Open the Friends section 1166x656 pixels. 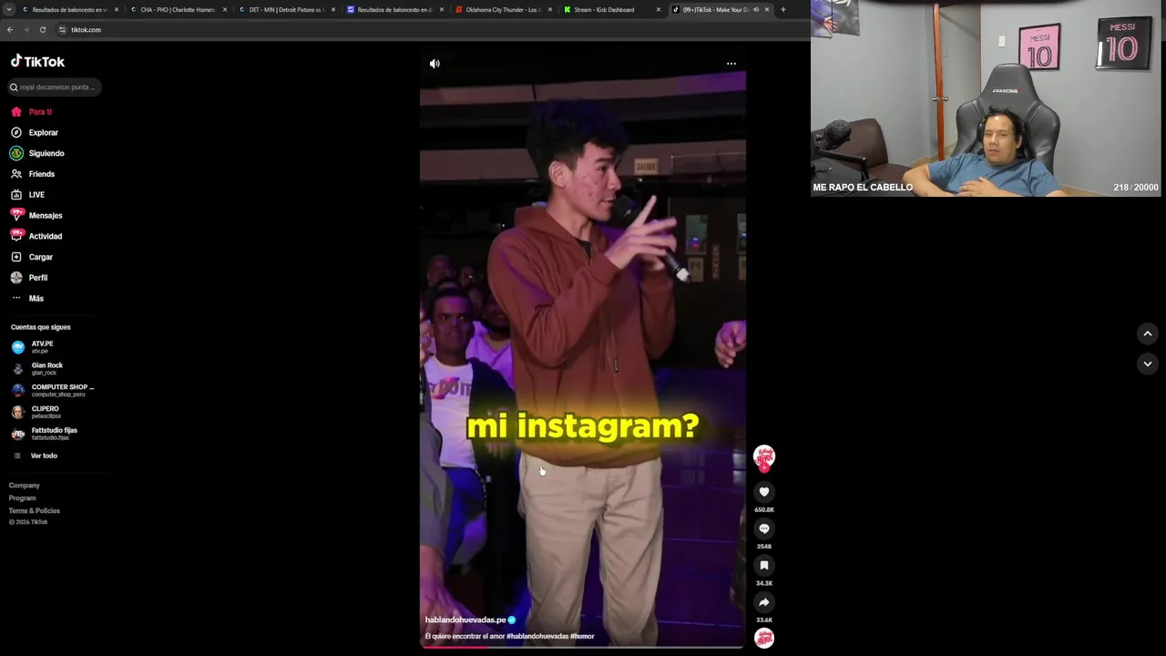point(33,174)
